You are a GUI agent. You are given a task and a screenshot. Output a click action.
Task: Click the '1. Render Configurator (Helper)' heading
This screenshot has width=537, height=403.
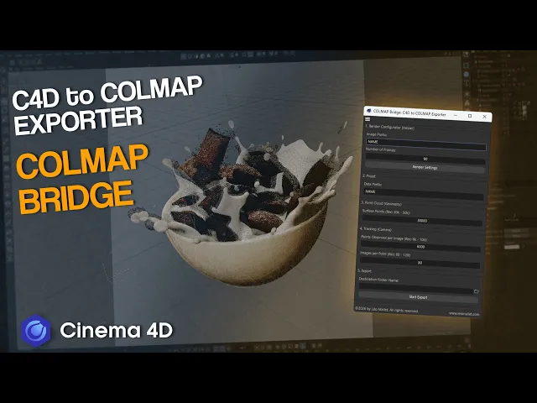pyautogui.click(x=389, y=127)
